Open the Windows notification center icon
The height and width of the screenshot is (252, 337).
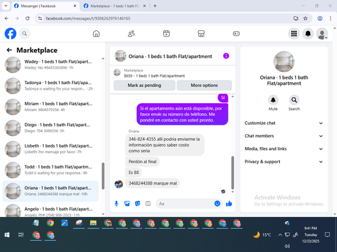click(x=328, y=235)
